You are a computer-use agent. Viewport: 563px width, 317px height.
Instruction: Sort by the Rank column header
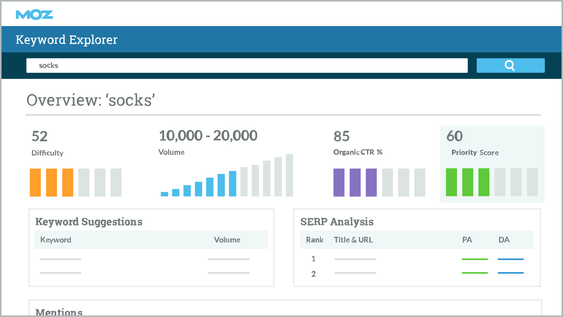pyautogui.click(x=314, y=240)
